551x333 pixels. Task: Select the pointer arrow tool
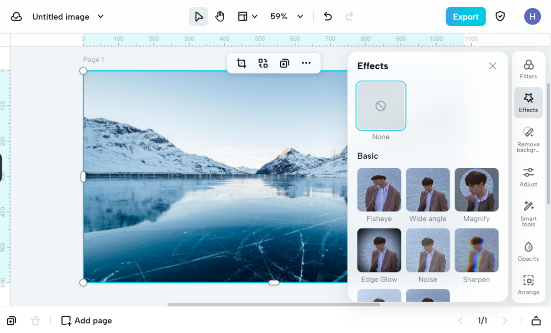199,17
